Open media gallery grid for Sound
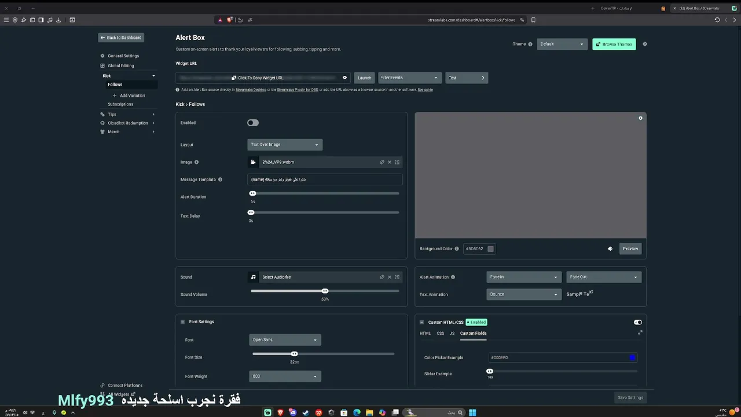 tap(397, 277)
